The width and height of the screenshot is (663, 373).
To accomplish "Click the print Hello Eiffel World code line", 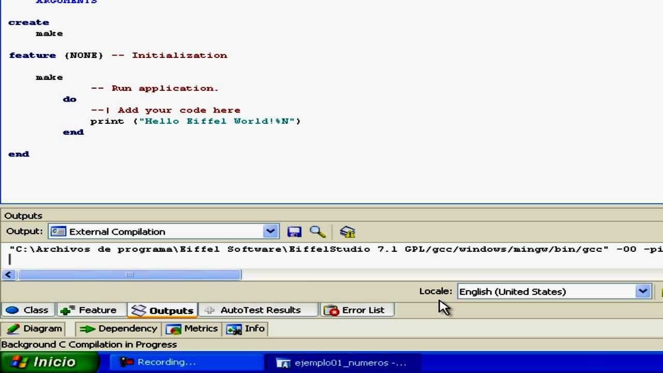I will [x=195, y=121].
